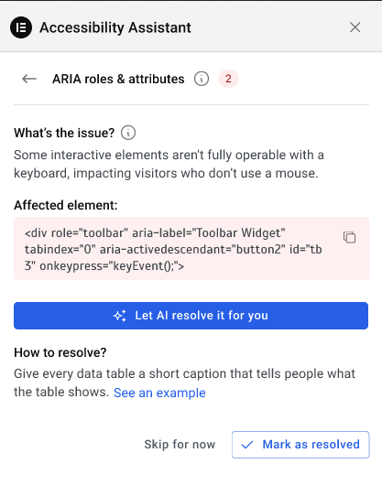Click the checkmark icon in Mark as resolved

tap(247, 445)
